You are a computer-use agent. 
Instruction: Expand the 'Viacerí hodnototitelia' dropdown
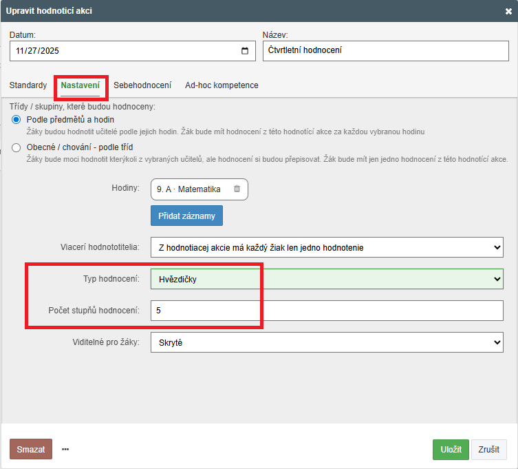pyautogui.click(x=327, y=247)
